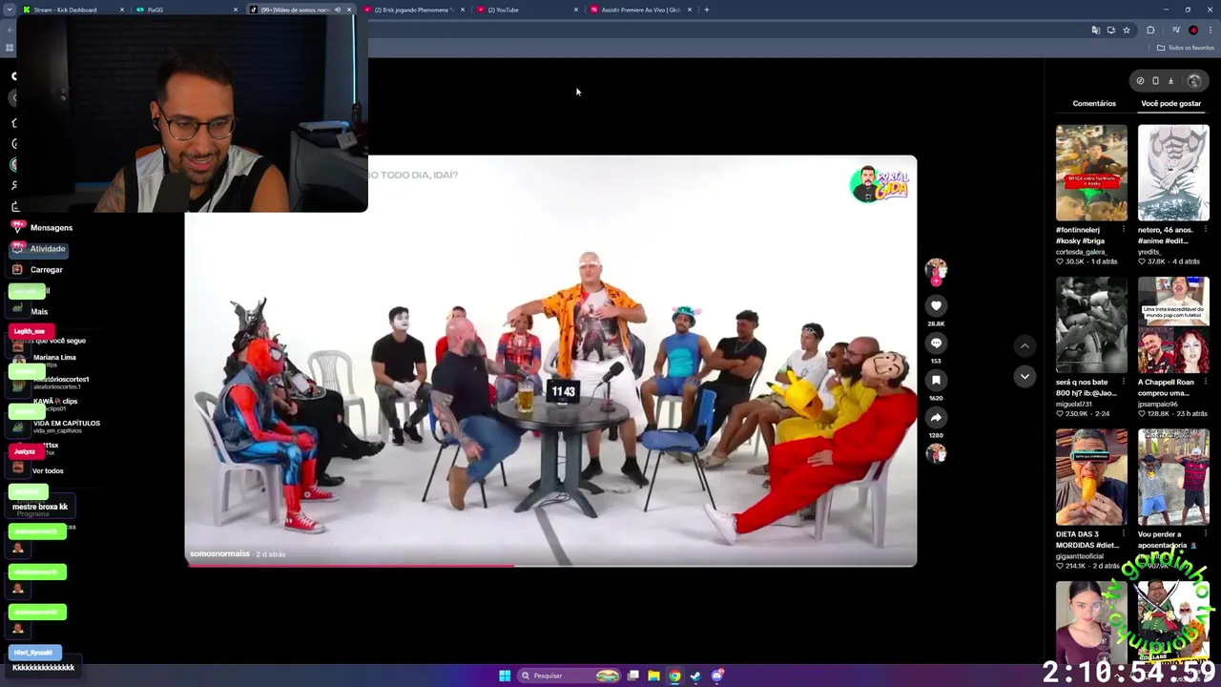Open netero 46 anos anime thumbnail
Viewport: 1221px width, 687px height.
(x=1173, y=173)
